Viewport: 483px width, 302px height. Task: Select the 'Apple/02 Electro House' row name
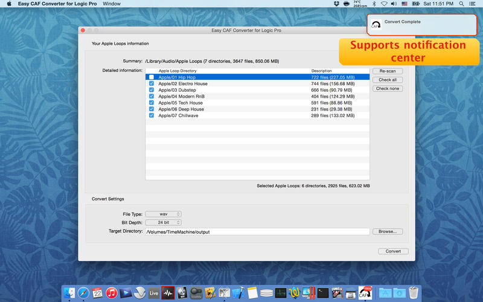183,83
